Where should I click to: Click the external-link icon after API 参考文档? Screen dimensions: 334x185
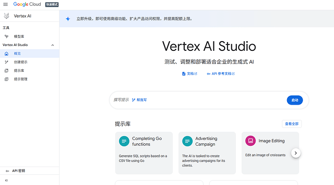tap(233, 74)
